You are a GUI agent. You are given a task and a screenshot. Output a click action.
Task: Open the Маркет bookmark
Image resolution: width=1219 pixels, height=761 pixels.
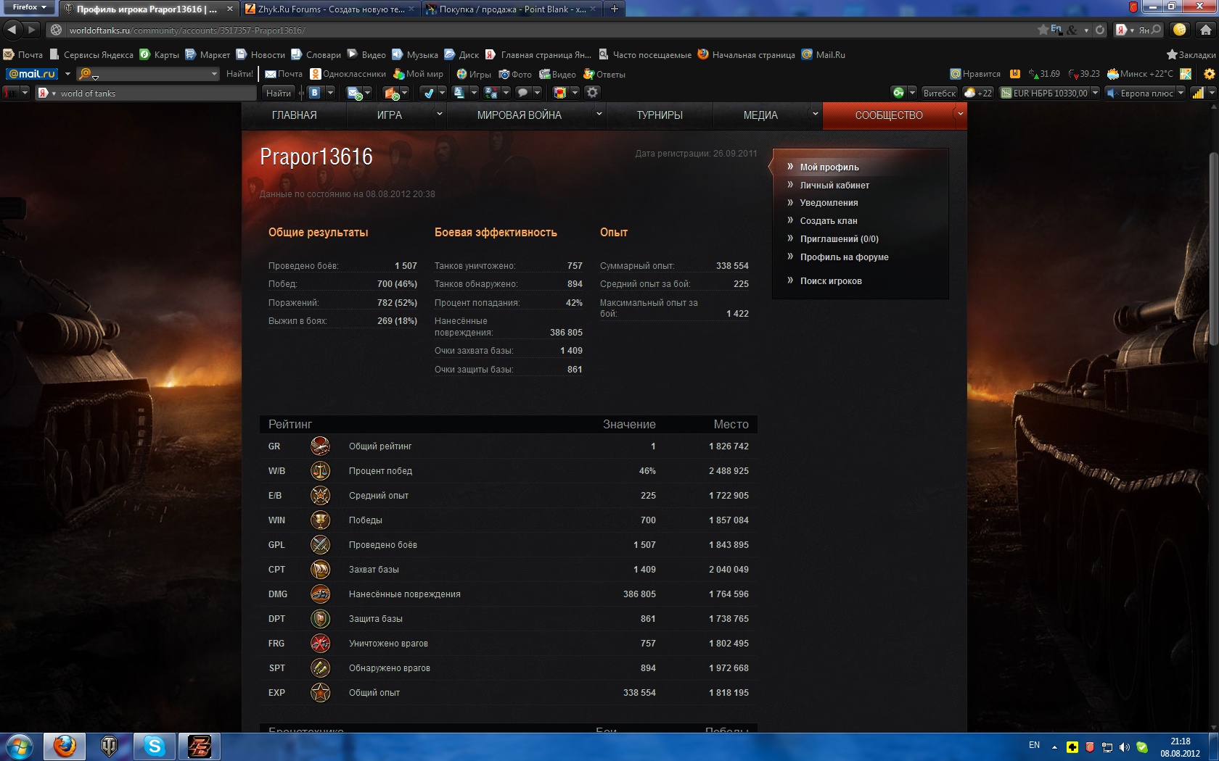[208, 54]
